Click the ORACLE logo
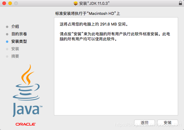184x130 pixels. click(26, 124)
